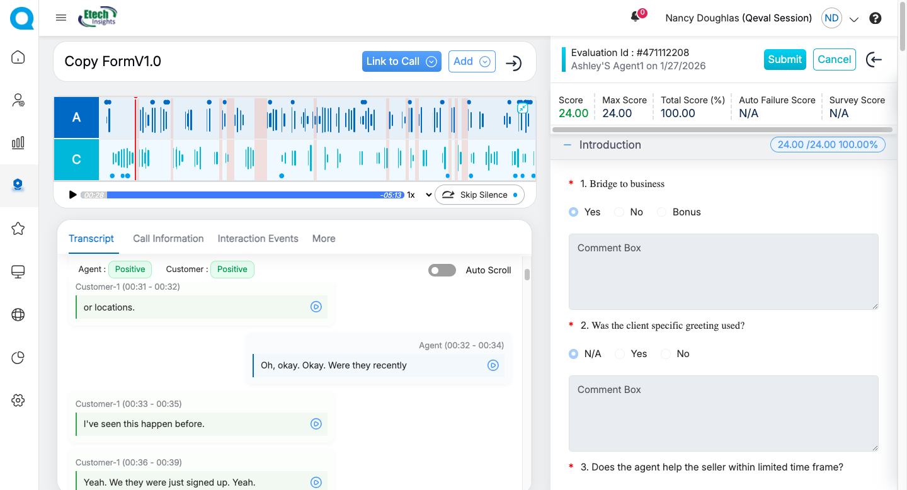Open the Interaction Events tab
Image resolution: width=907 pixels, height=490 pixels.
pyautogui.click(x=258, y=239)
